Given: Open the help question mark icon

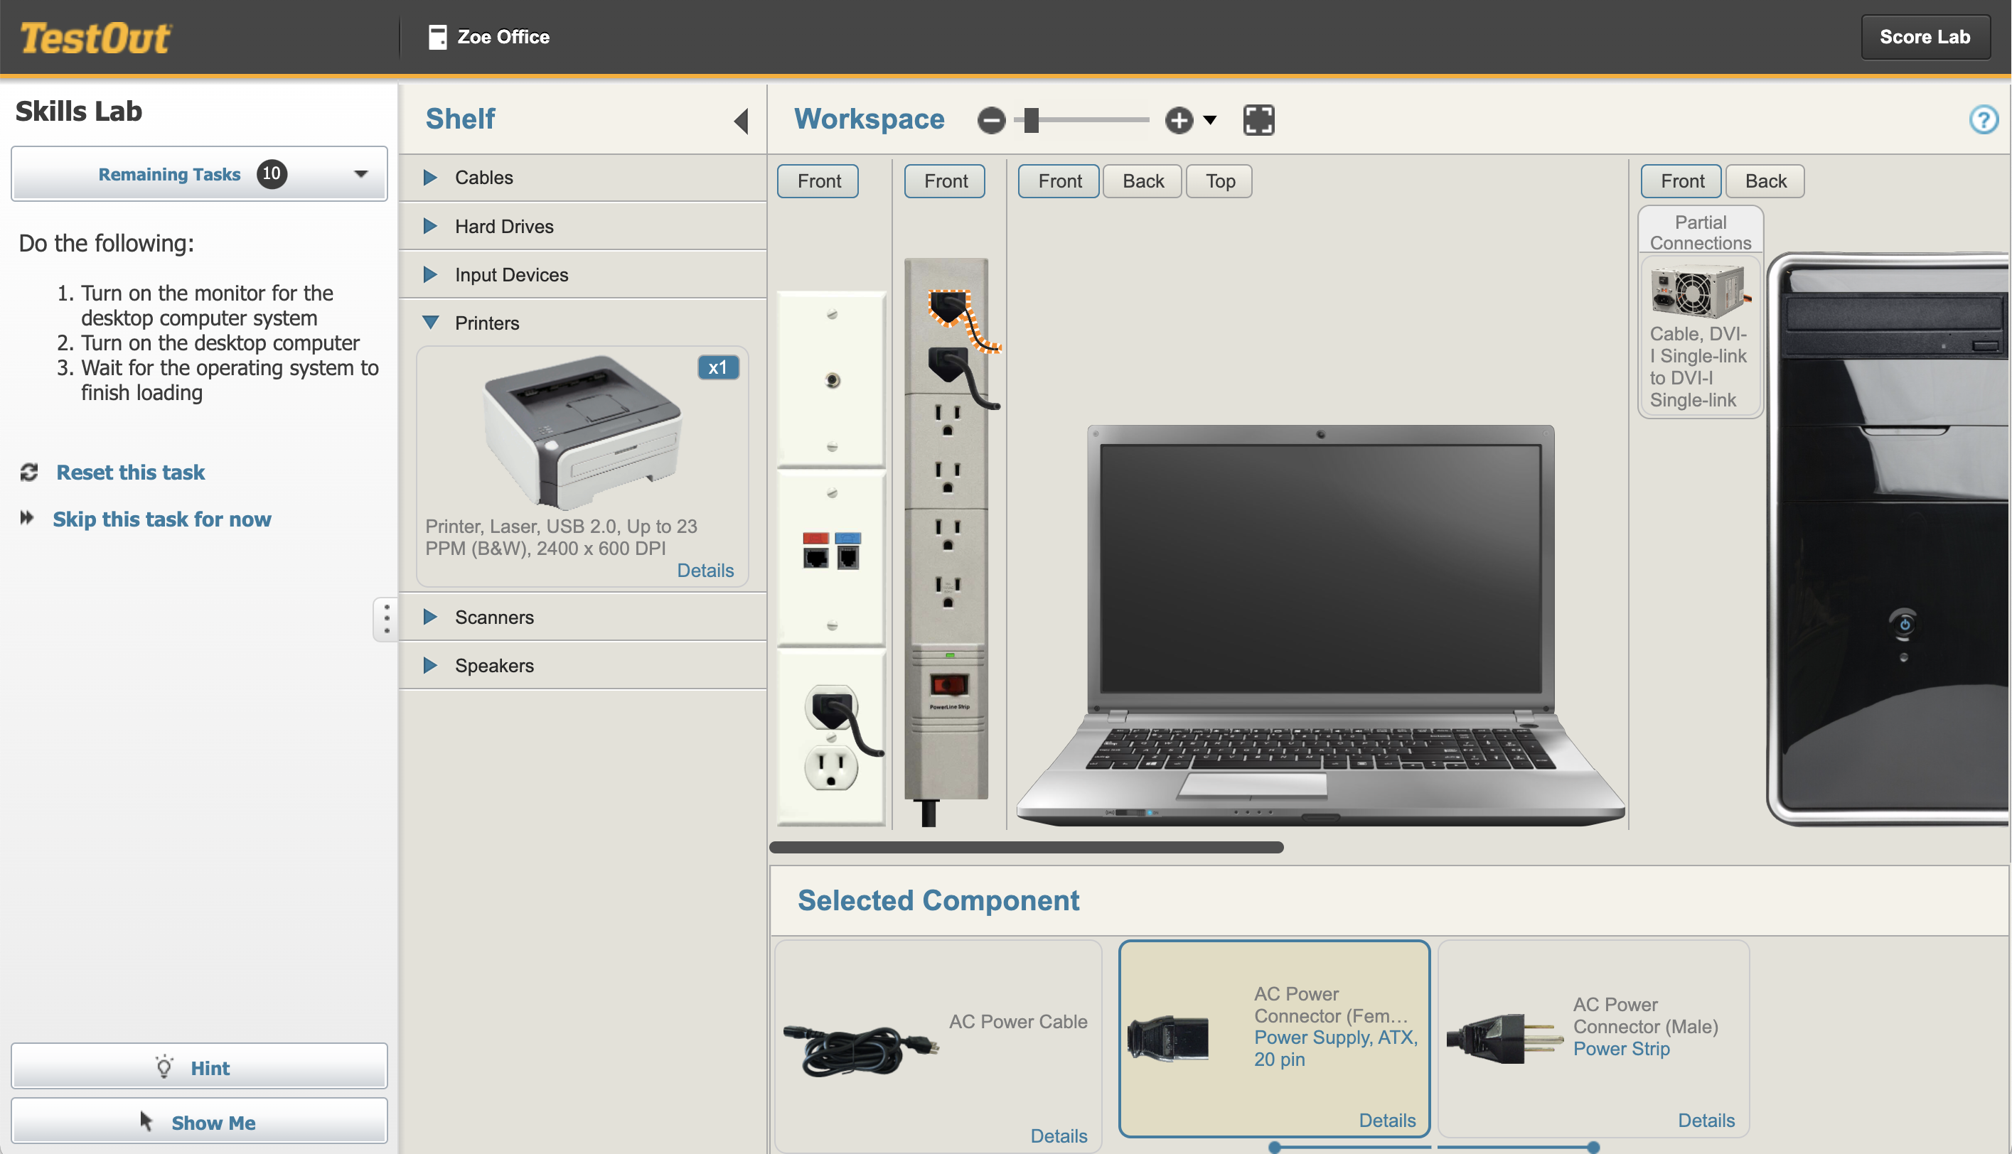Looking at the screenshot, I should [x=1984, y=121].
